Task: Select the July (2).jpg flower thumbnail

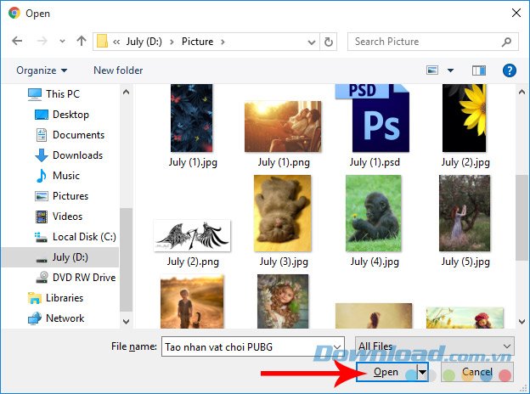Action: 465,118
